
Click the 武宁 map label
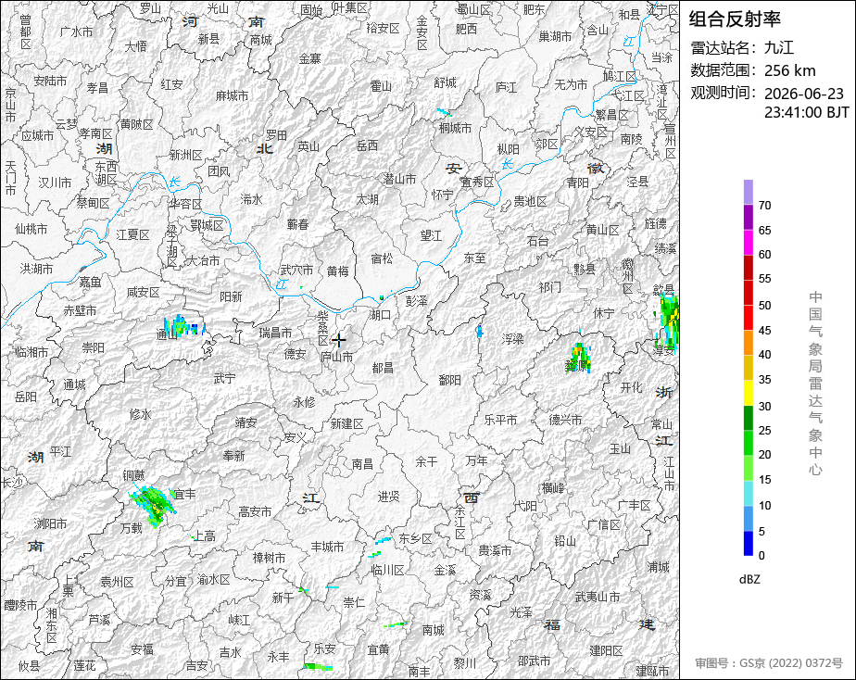(x=224, y=378)
